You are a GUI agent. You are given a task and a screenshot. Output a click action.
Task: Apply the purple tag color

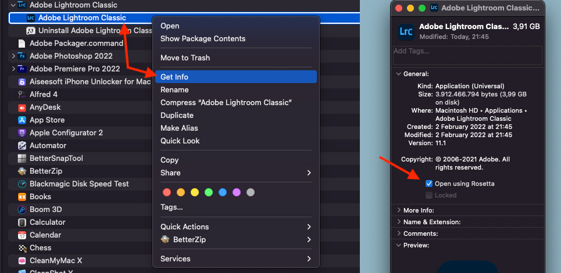point(237,193)
